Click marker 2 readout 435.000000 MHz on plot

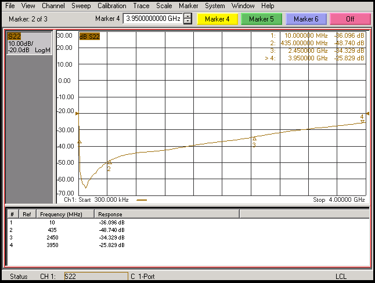pyautogui.click(x=304, y=43)
